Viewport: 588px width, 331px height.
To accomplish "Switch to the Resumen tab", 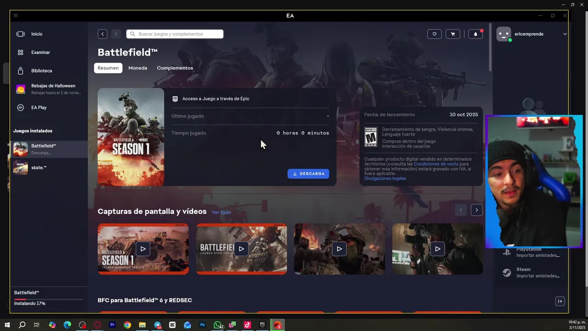I will click(108, 68).
